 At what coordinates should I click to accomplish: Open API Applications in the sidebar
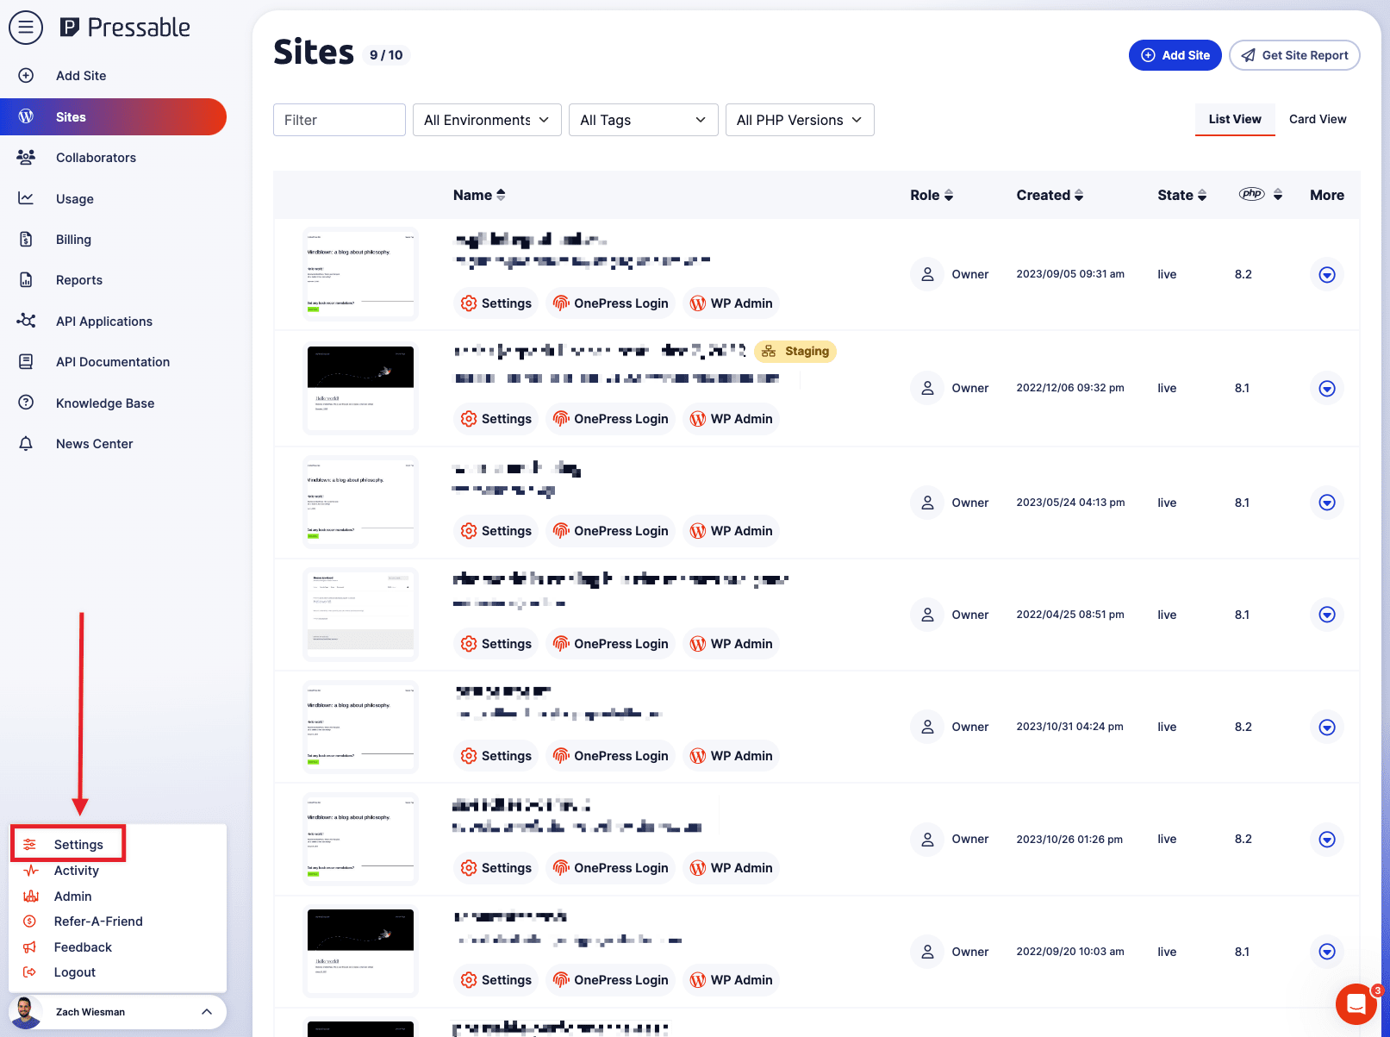click(x=103, y=322)
